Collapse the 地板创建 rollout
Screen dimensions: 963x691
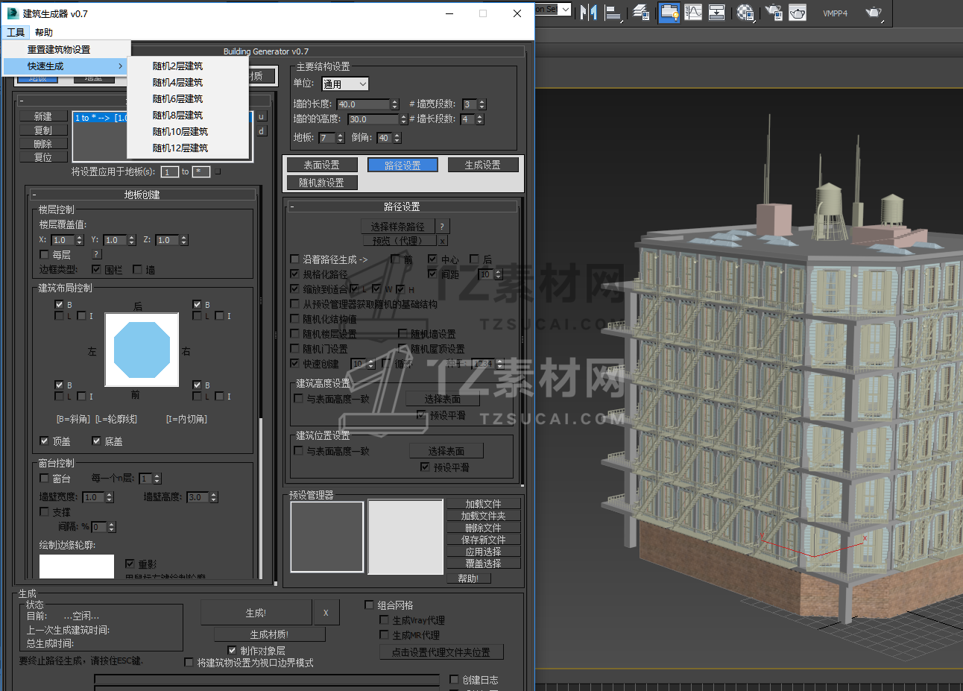[142, 195]
